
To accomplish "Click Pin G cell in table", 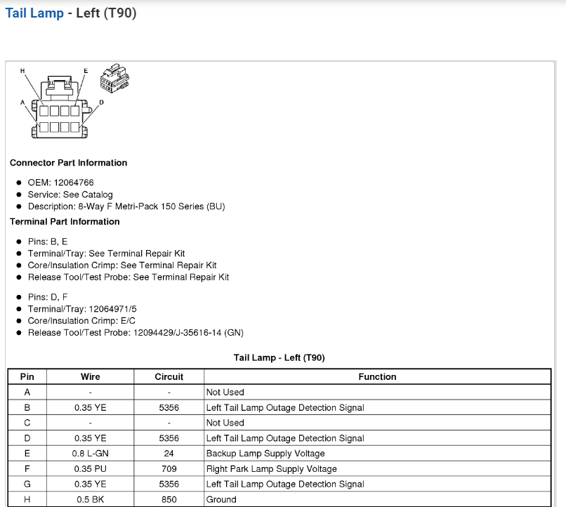I will coord(27,485).
